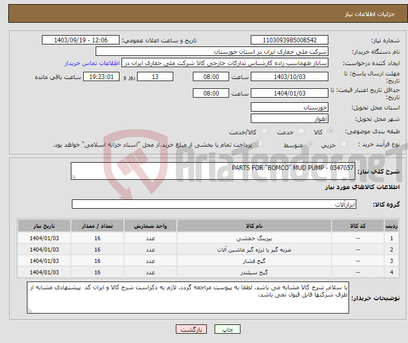
Task: Click the general description PARTS FOR BOMCO textarea
Action: point(213,171)
